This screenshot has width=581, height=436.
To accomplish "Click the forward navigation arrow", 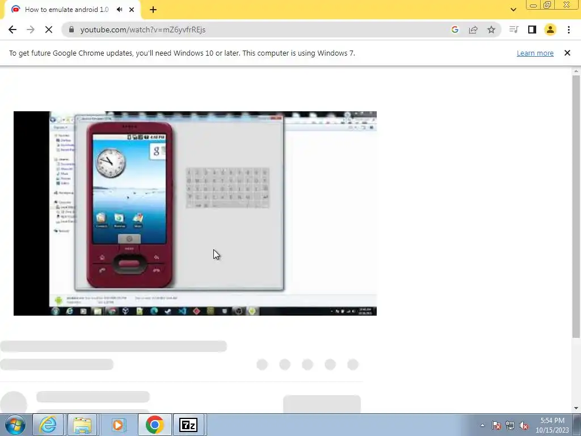I will (x=31, y=30).
